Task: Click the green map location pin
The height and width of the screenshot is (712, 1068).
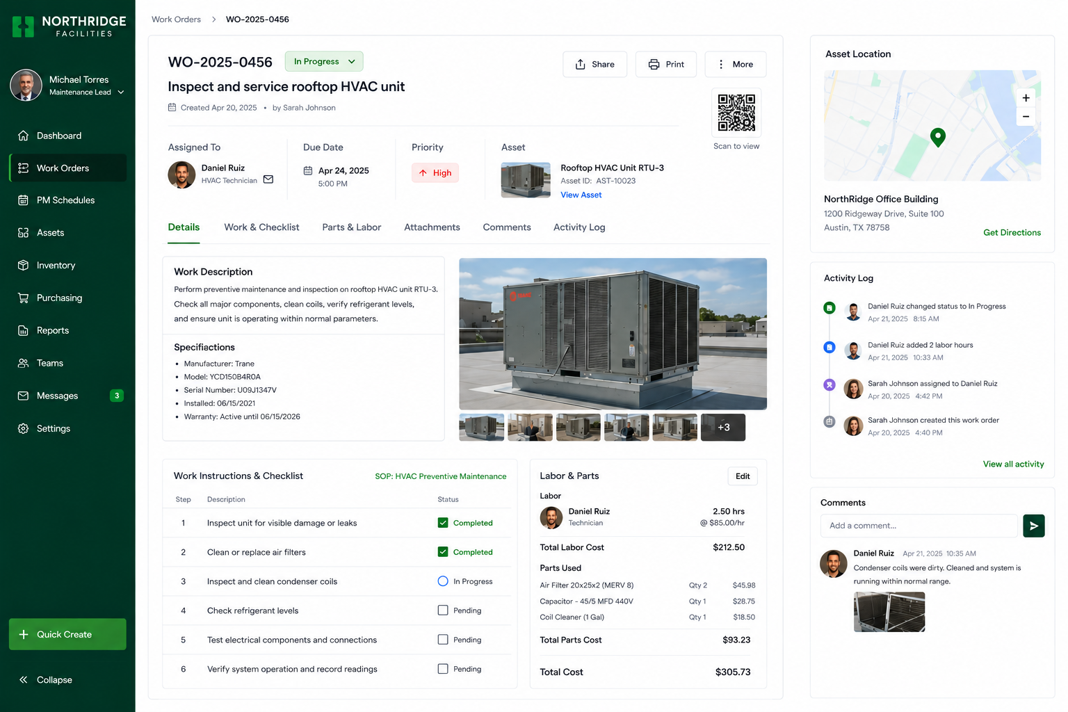Action: coord(938,138)
